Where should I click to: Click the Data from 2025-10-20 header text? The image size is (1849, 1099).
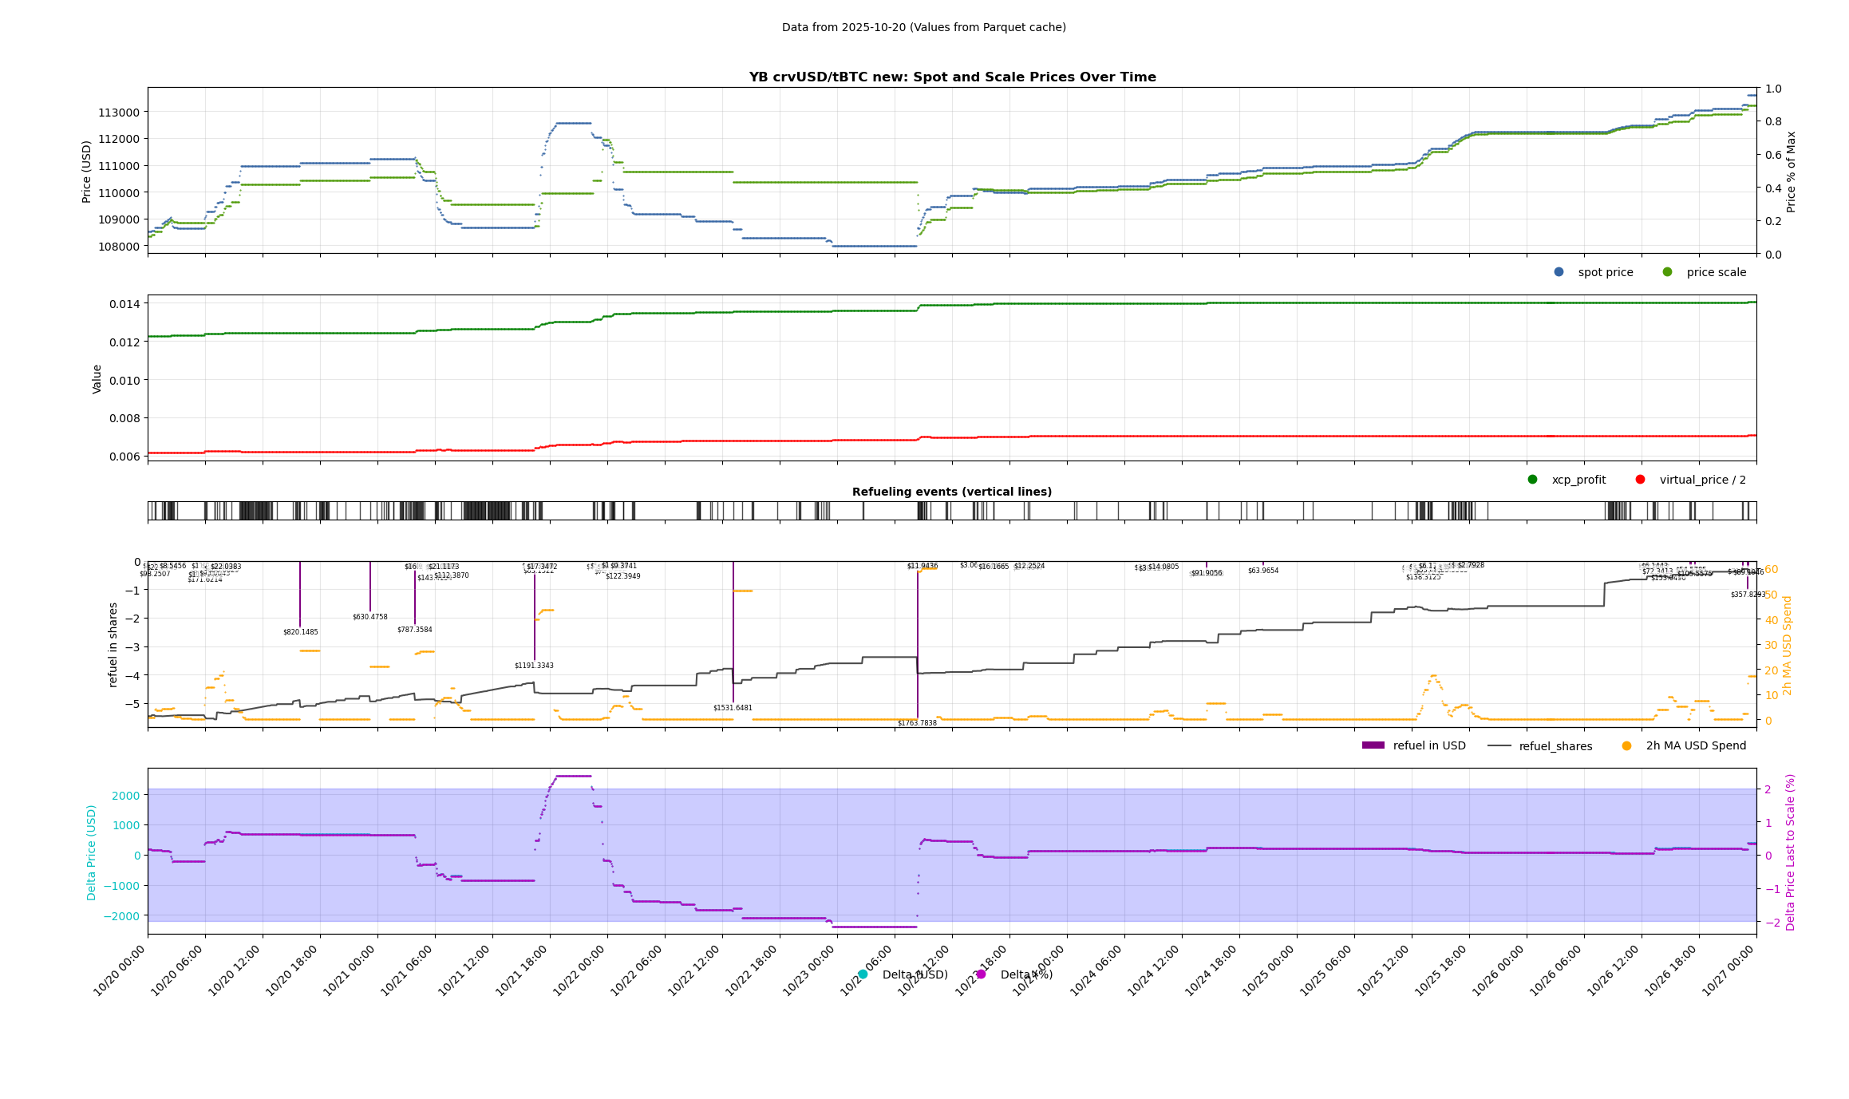923,28
